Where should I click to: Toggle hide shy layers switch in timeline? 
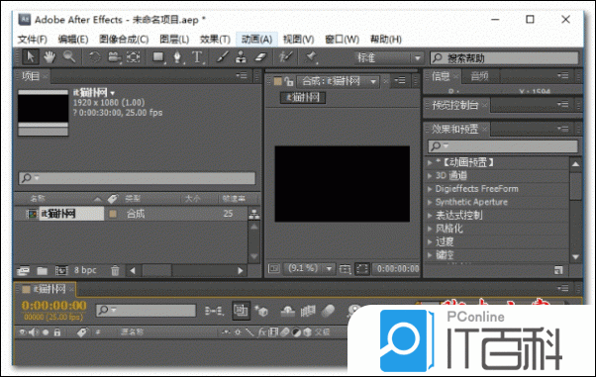pos(287,312)
